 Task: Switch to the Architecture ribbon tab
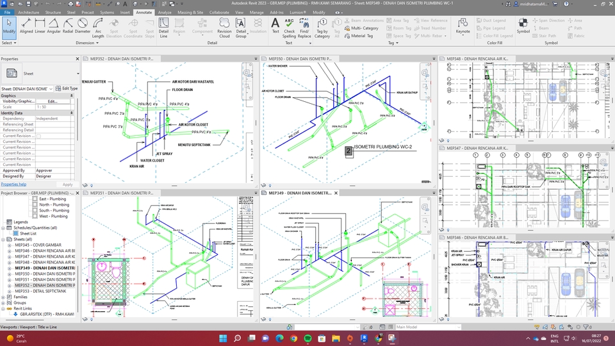(29, 12)
